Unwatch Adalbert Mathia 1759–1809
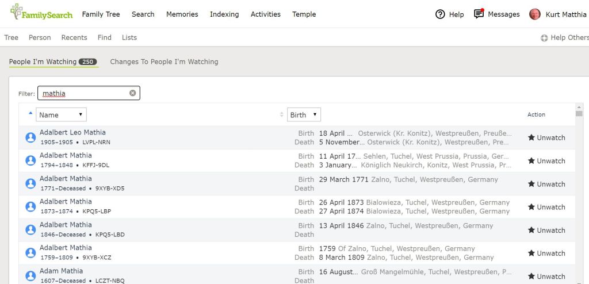Viewport: 589px width, 284px height. (546, 253)
